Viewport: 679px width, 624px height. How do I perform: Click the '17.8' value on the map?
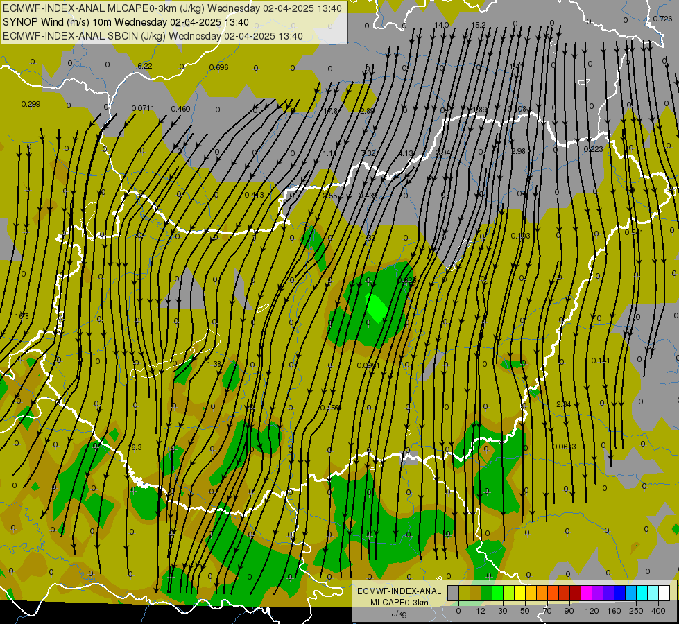point(330,111)
